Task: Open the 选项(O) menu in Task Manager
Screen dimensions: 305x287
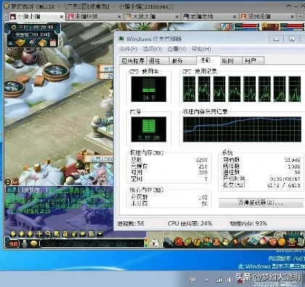Action: (152, 49)
